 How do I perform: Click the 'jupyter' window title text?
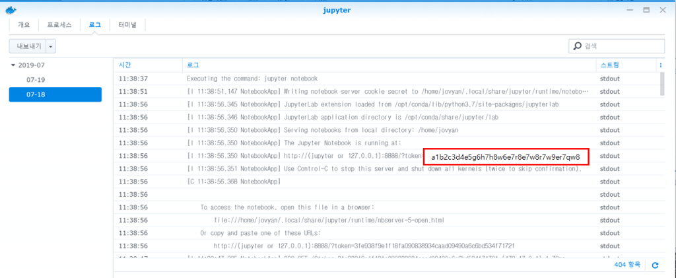[x=337, y=10]
